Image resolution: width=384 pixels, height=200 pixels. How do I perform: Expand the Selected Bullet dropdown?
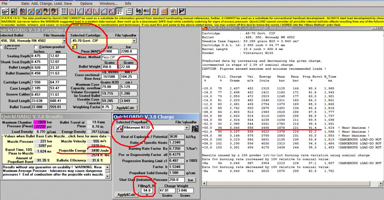click(x=64, y=41)
